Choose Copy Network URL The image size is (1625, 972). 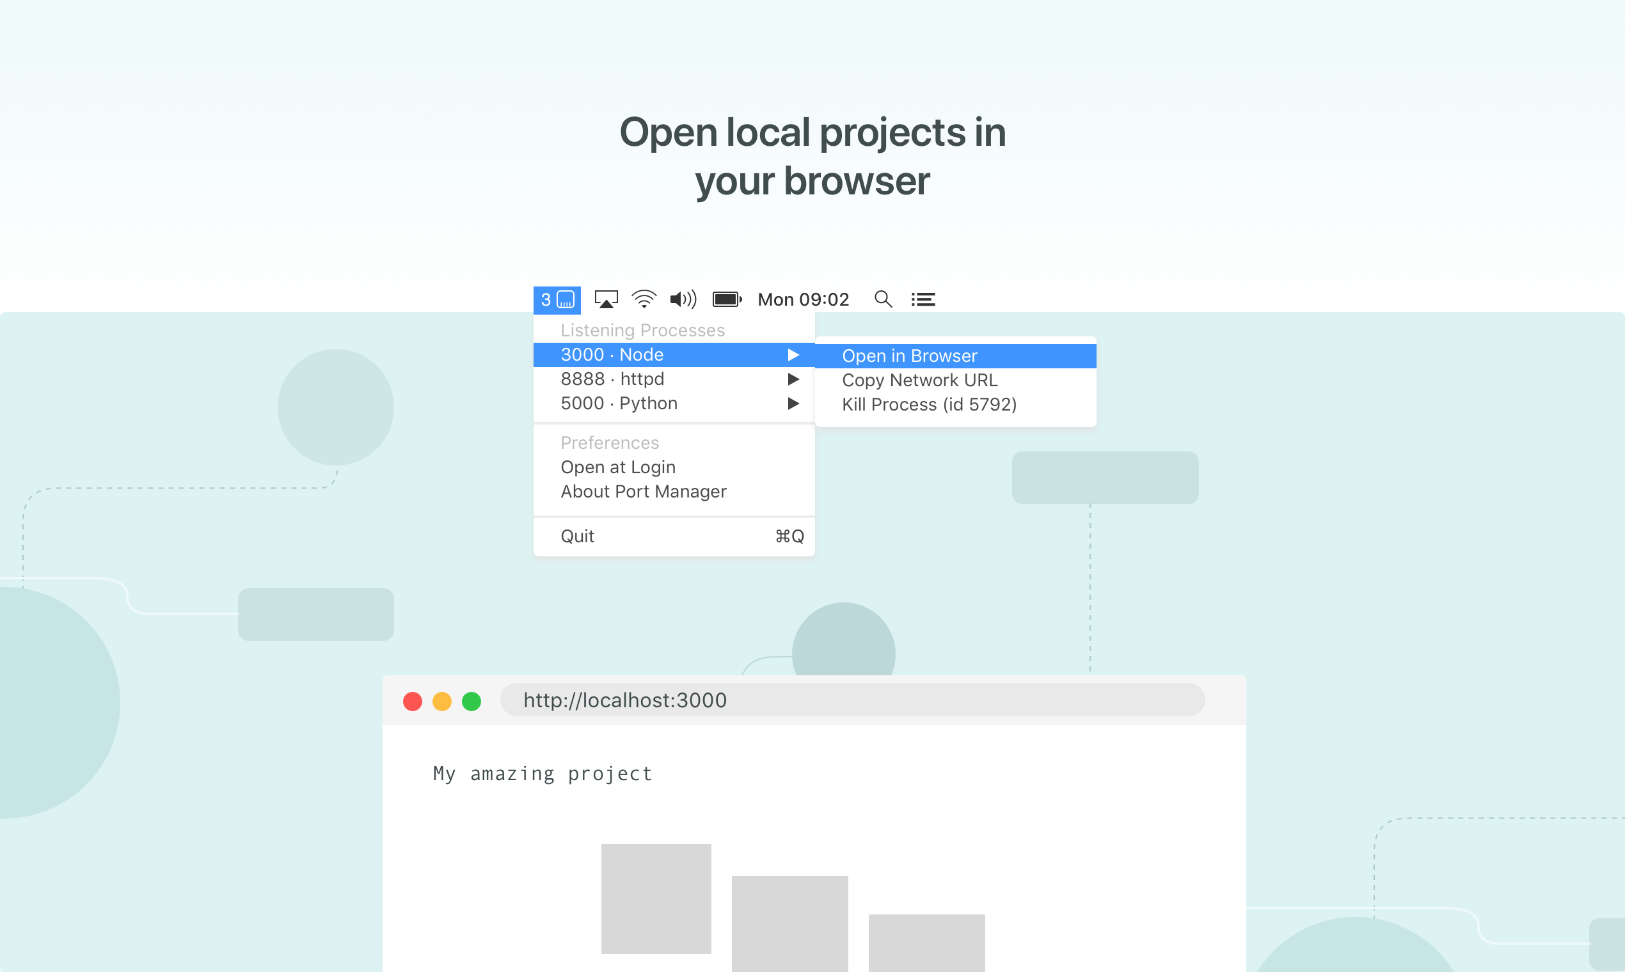(x=919, y=380)
